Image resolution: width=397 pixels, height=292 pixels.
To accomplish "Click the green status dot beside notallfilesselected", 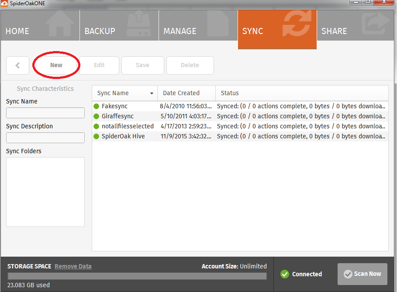I will (x=96, y=126).
